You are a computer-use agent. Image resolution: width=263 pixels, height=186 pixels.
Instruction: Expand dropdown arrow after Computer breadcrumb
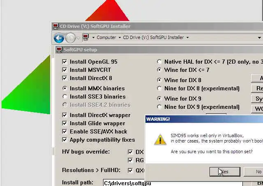point(120,37)
